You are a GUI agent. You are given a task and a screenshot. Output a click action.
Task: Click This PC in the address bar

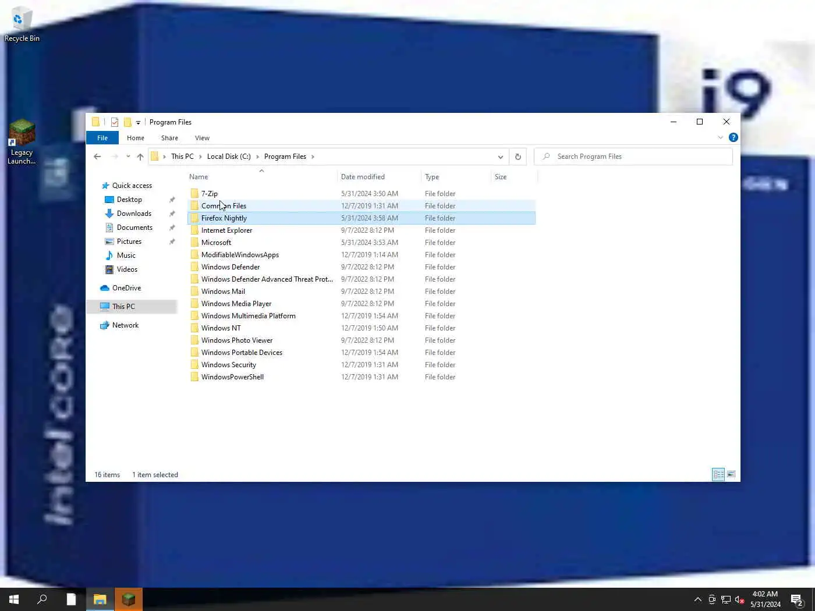[x=182, y=157]
